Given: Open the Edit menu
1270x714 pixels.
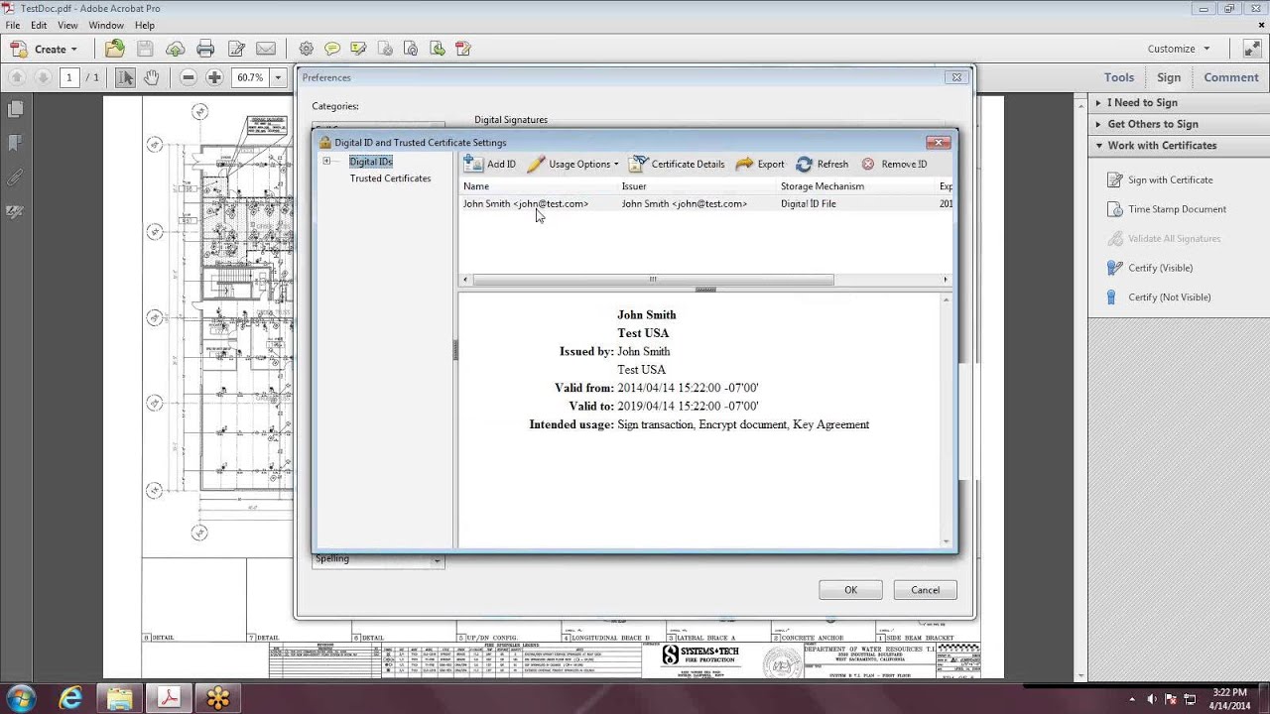Looking at the screenshot, I should click(39, 25).
